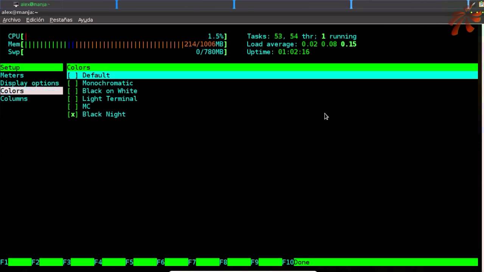Viewport: 484px width, 272px height.
Task: Click the F1 function key label
Action: 4,262
